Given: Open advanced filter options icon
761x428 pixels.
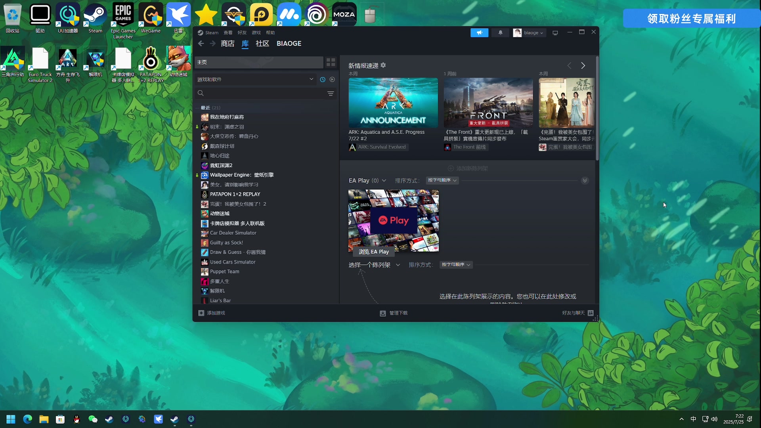Looking at the screenshot, I should tap(331, 94).
